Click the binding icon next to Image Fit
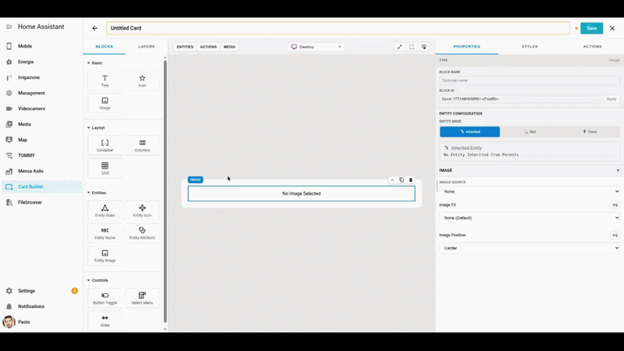The image size is (624, 351). tap(615, 205)
